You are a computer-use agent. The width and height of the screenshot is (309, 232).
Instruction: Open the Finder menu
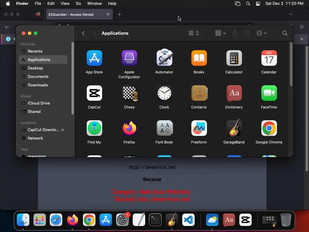tap(22, 4)
